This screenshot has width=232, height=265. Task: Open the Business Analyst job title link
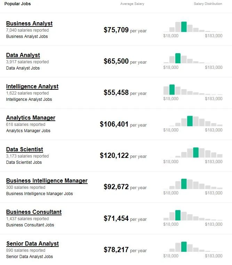click(29, 24)
